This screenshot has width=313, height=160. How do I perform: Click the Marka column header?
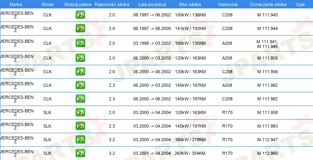pyautogui.click(x=16, y=4)
